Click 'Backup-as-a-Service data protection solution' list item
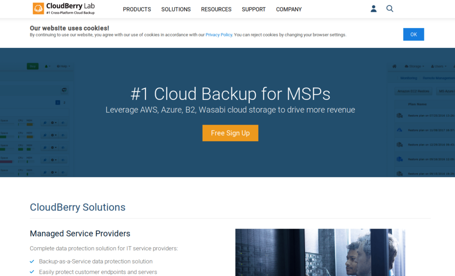The image size is (455, 276). [x=96, y=261]
